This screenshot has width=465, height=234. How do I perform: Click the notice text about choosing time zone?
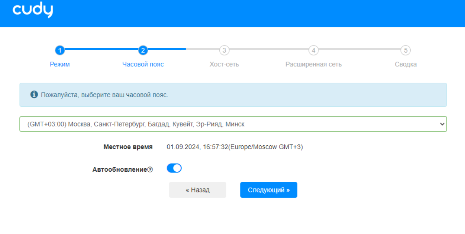(x=104, y=95)
